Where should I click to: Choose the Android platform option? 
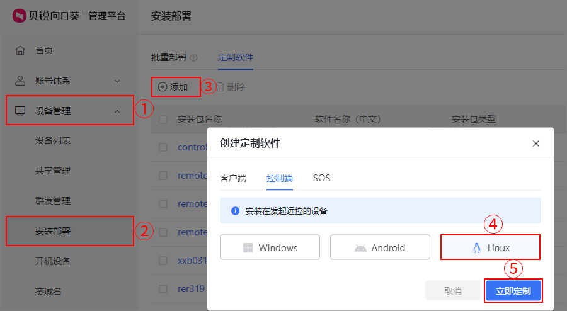coord(380,247)
